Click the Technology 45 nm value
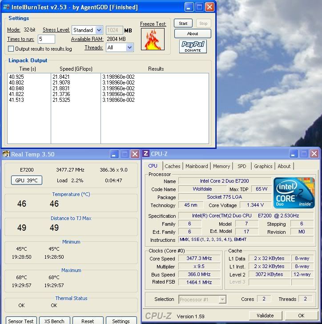 click(x=191, y=205)
